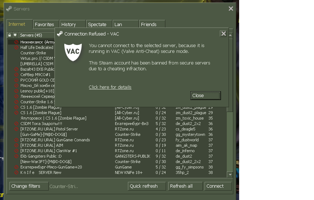
Task: Select the Half Life Dedicated server row
Action: pyautogui.click(x=32, y=47)
